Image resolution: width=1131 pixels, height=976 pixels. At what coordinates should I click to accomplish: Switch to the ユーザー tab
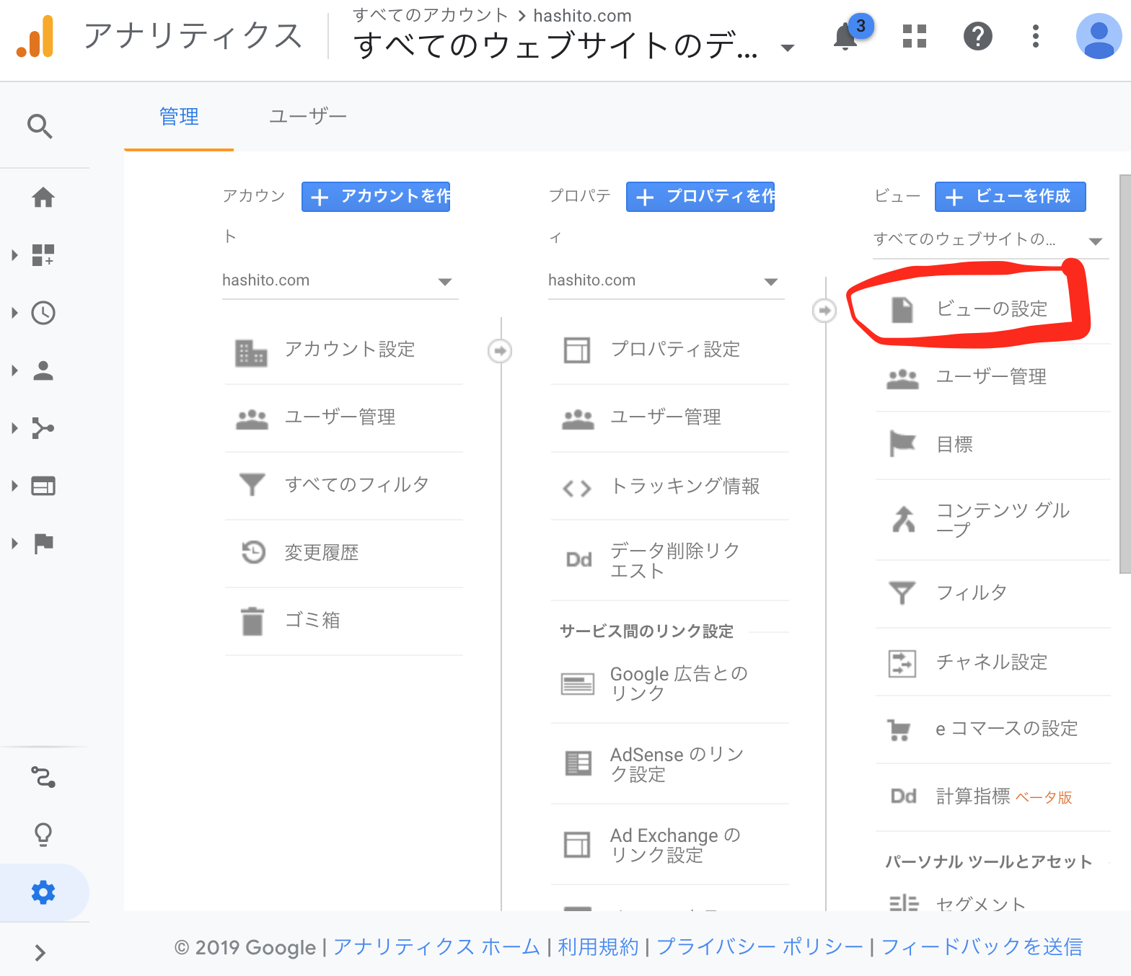(x=308, y=117)
